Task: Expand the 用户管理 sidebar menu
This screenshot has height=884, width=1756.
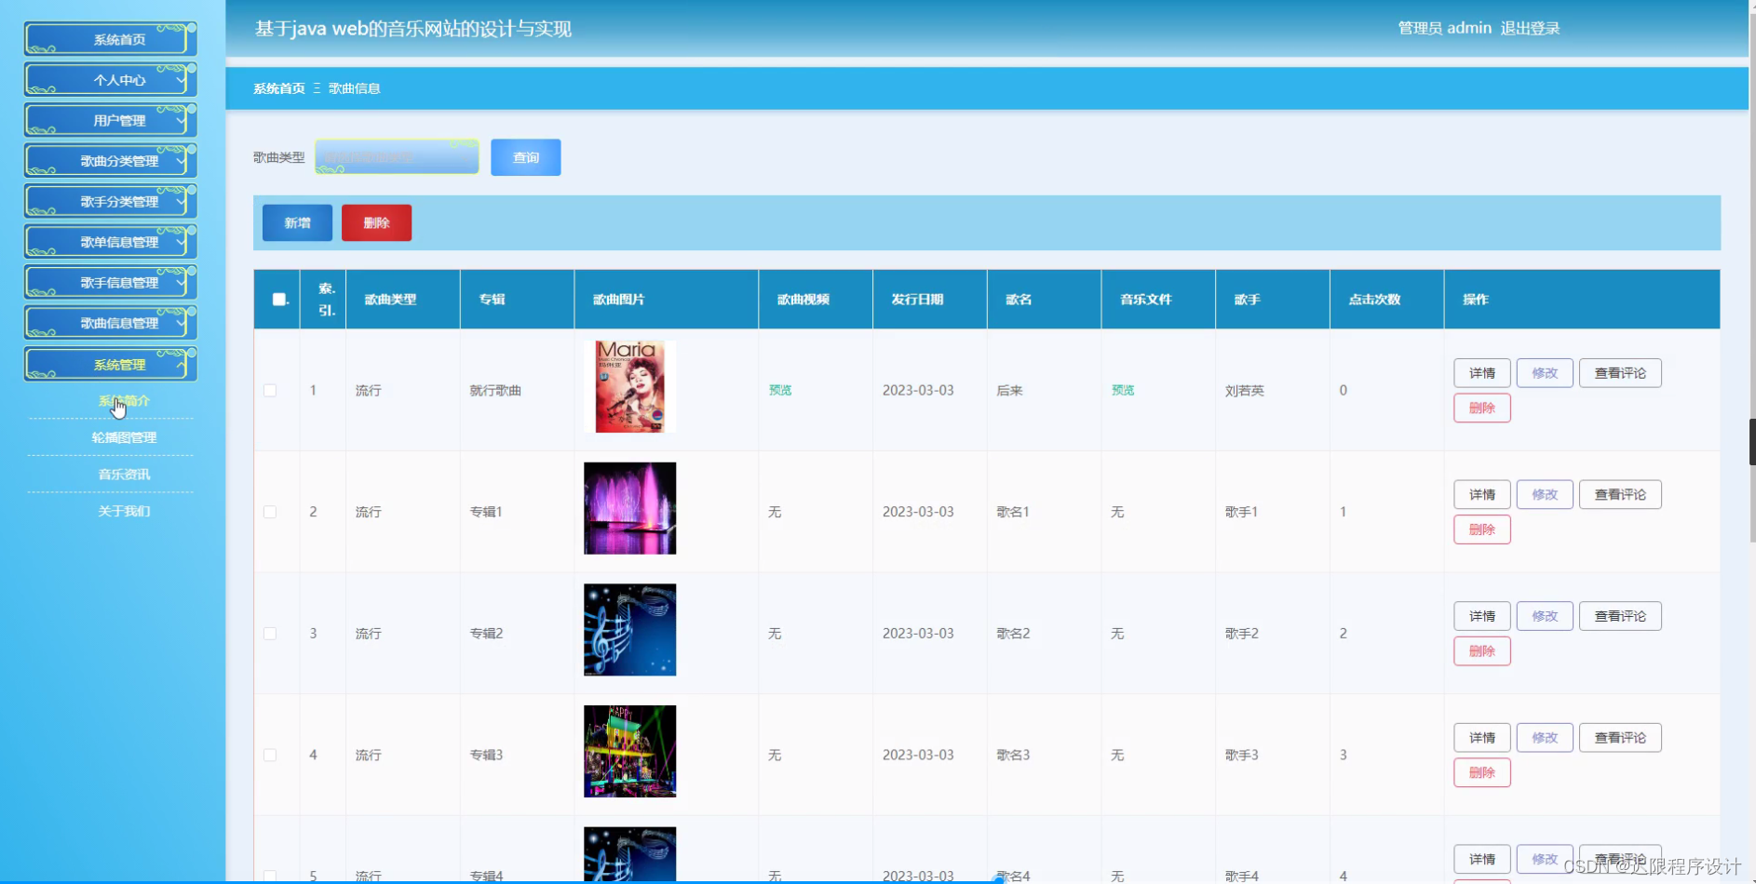Action: (111, 120)
